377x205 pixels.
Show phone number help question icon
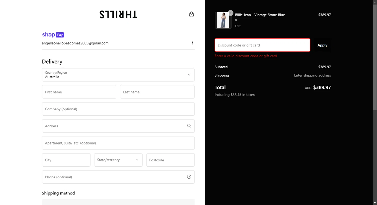(x=189, y=177)
